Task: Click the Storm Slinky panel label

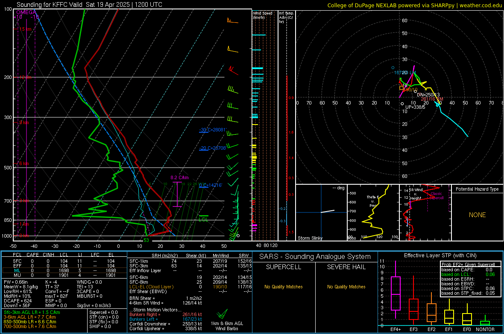Action: (x=310, y=238)
